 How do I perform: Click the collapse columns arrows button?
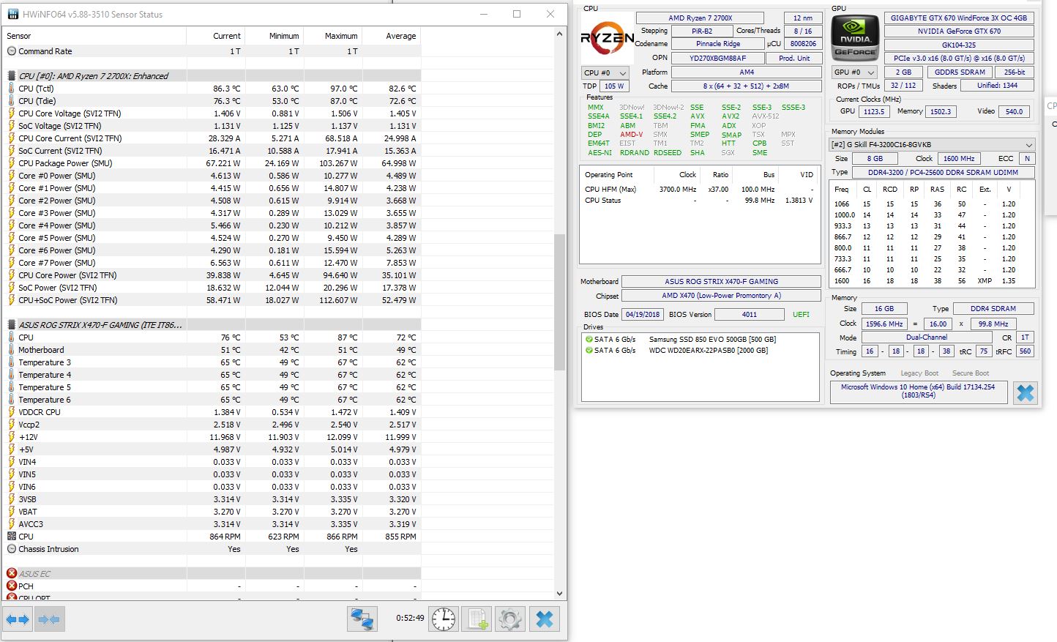pos(49,619)
